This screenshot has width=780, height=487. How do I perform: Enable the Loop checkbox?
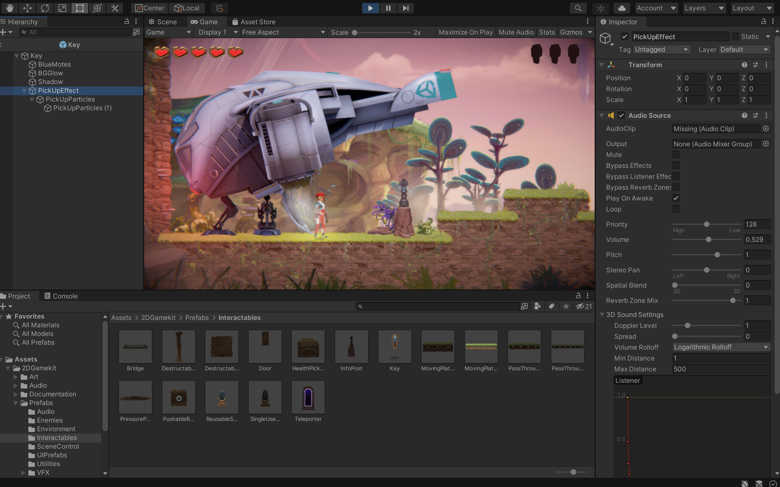click(676, 209)
